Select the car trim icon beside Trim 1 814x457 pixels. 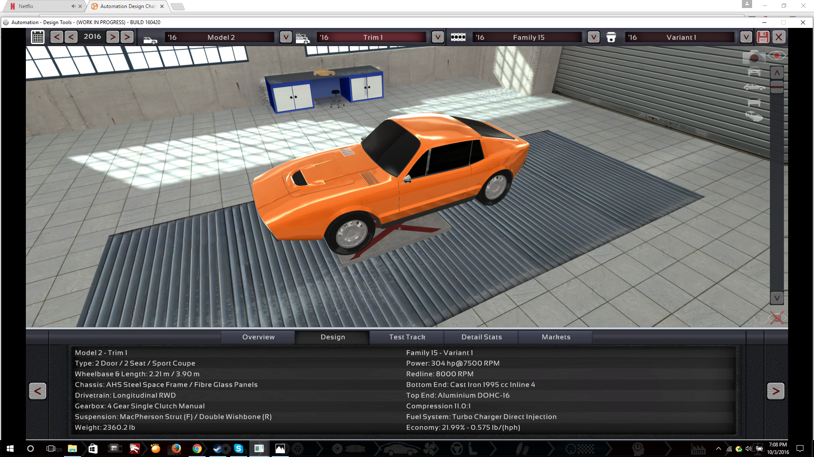tap(303, 39)
